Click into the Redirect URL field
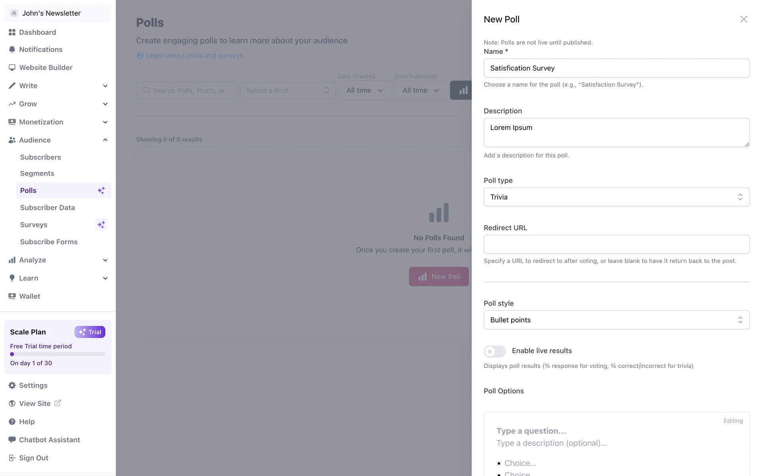The image size is (762, 476). pyautogui.click(x=616, y=244)
